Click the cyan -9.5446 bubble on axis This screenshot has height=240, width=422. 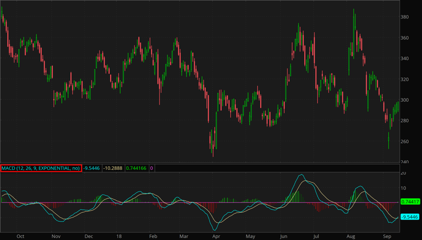click(410, 217)
